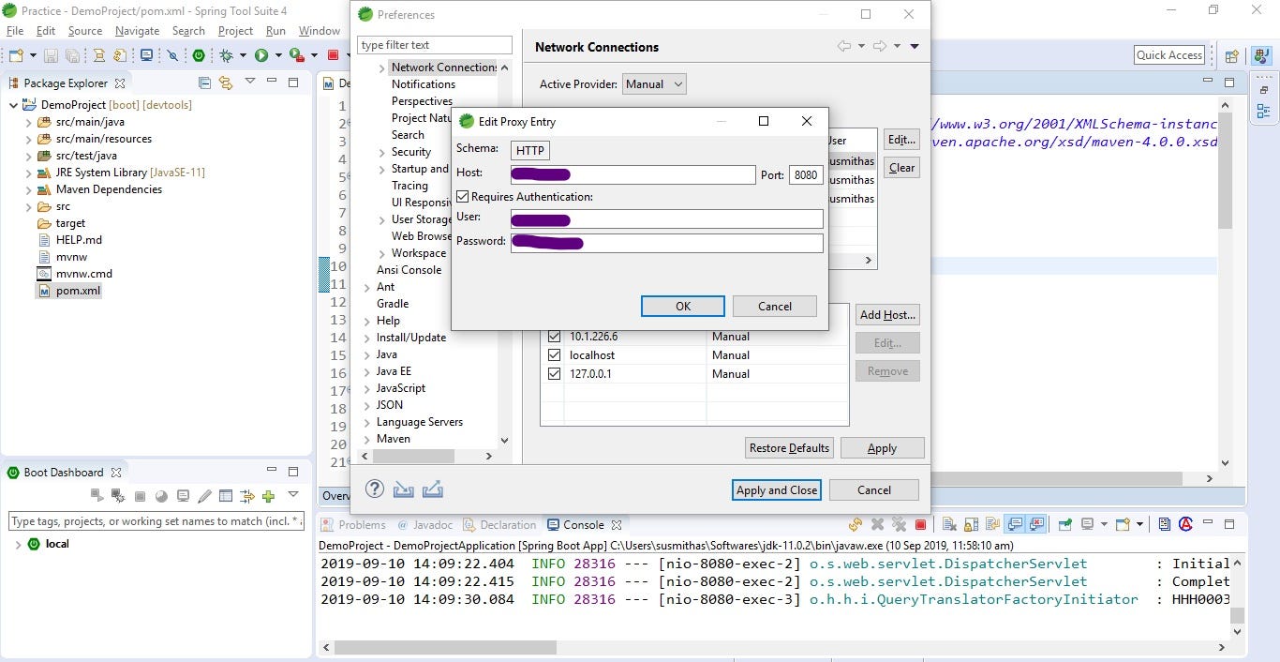
Task: Click the Skip All Breakpoints icon in main toolbar
Action: click(x=172, y=55)
